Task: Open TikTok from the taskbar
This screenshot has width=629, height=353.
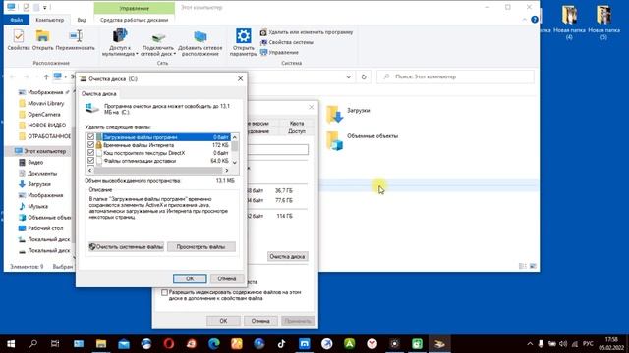Action: point(282,344)
